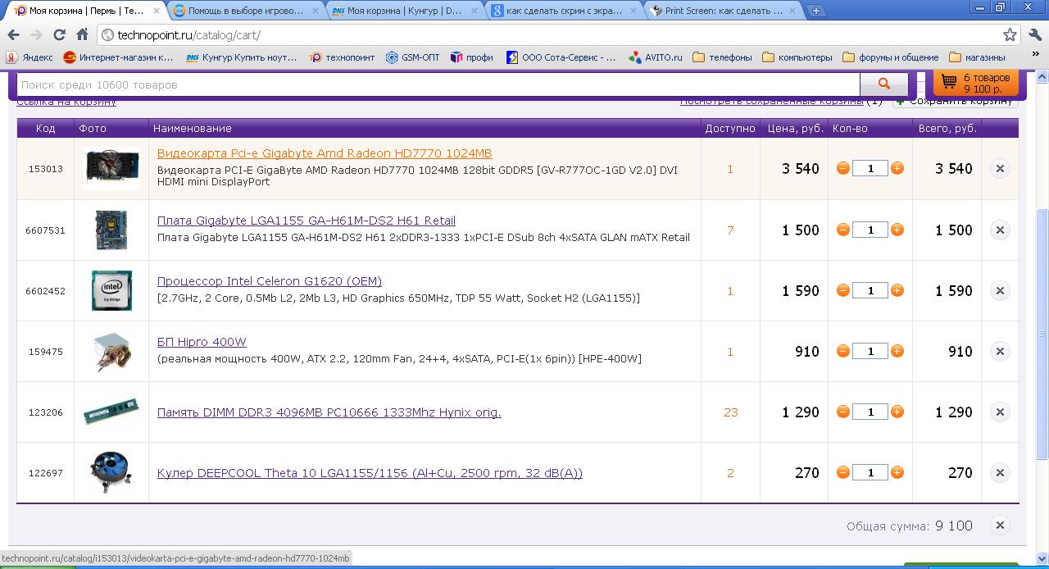Open БП Hipro 400W product link

202,342
